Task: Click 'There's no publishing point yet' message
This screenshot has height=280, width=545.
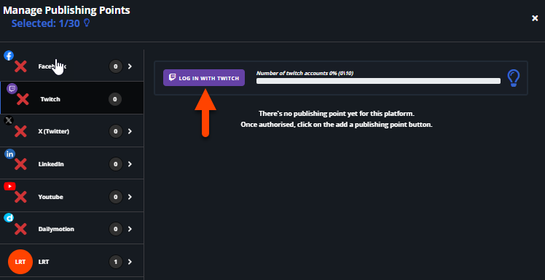Action: click(337, 114)
